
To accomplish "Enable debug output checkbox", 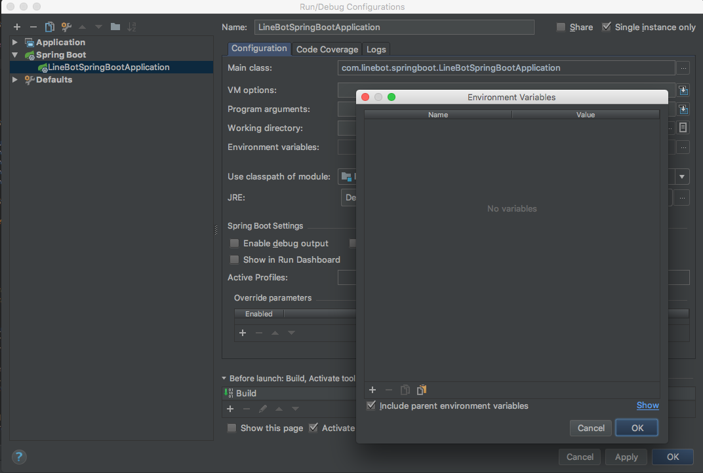I will click(x=234, y=243).
